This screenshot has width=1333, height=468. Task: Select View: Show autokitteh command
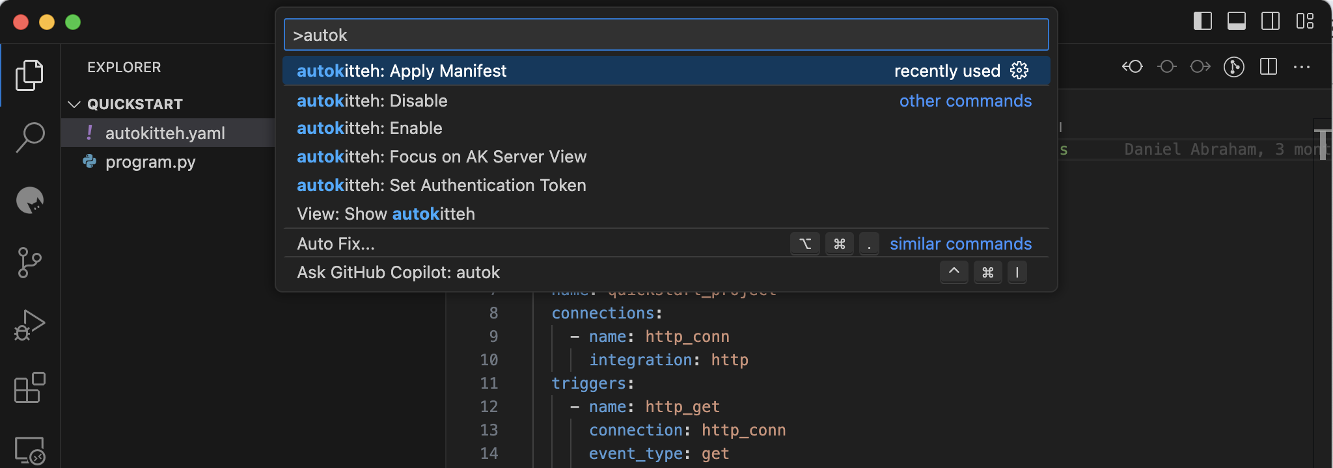coord(666,214)
